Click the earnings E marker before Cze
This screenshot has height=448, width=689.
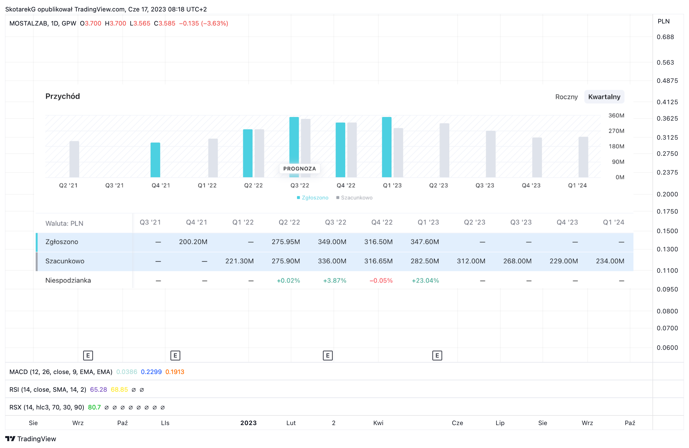[437, 355]
